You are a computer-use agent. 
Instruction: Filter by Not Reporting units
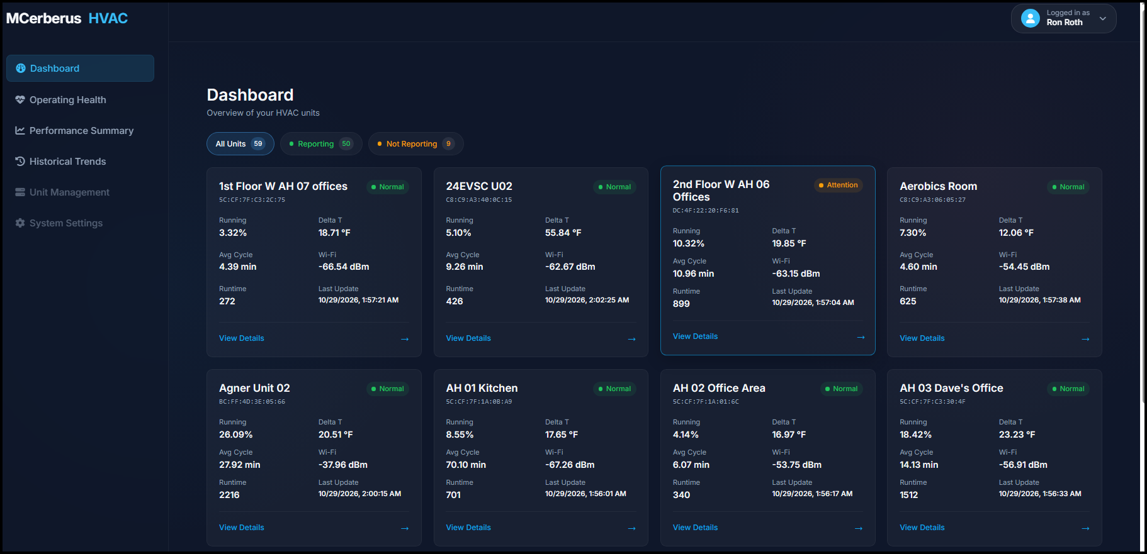[x=416, y=143]
